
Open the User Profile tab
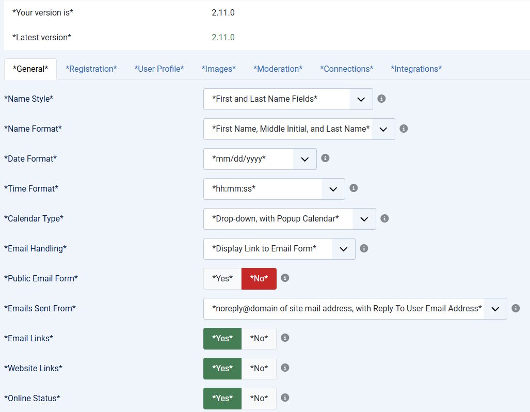coord(159,69)
